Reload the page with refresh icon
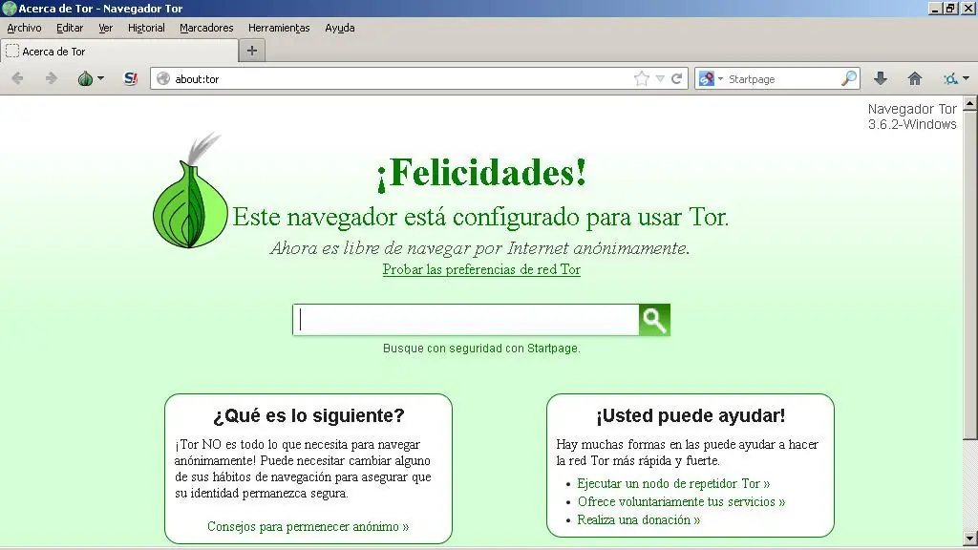Viewport: 978px width, 550px height. [677, 78]
